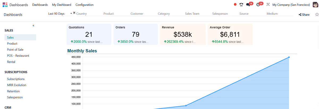The width and height of the screenshot is (319, 109).
Task: Open the developer tools wrench icon
Action: click(268, 5)
